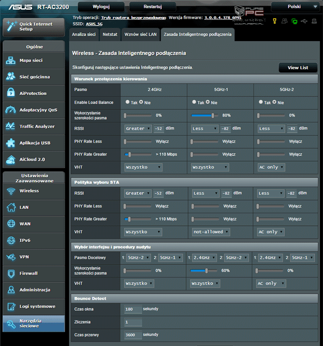The height and width of the screenshot is (346, 323).
Task: Open 2.4GHz RSSI Greater dropdown in Warunek section
Action: click(x=137, y=129)
